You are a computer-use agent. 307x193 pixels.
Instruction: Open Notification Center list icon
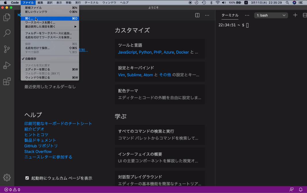pyautogui.click(x=301, y=3)
